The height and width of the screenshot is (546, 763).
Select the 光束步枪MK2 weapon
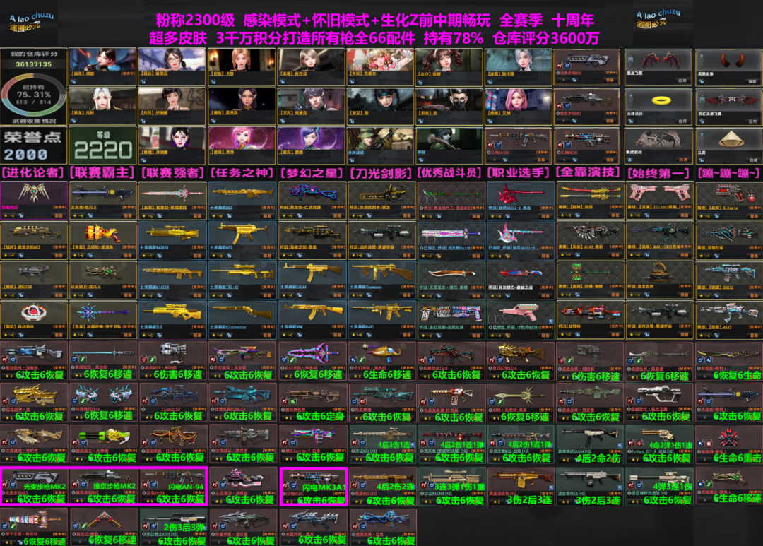click(x=34, y=486)
